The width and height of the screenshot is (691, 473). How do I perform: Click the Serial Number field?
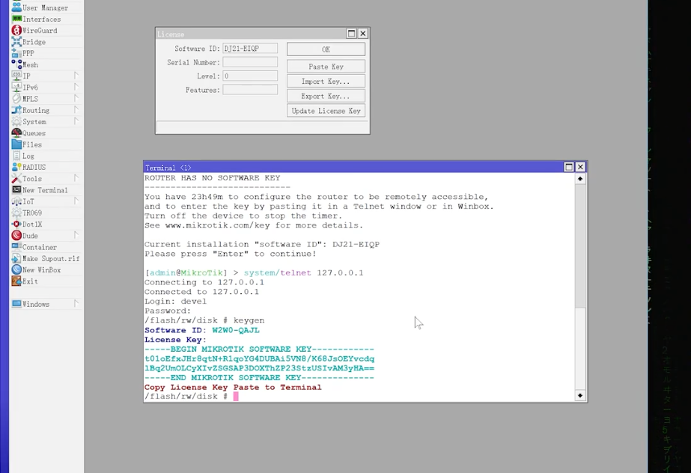(250, 62)
